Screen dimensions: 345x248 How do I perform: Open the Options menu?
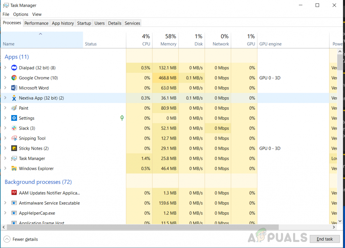21,14
